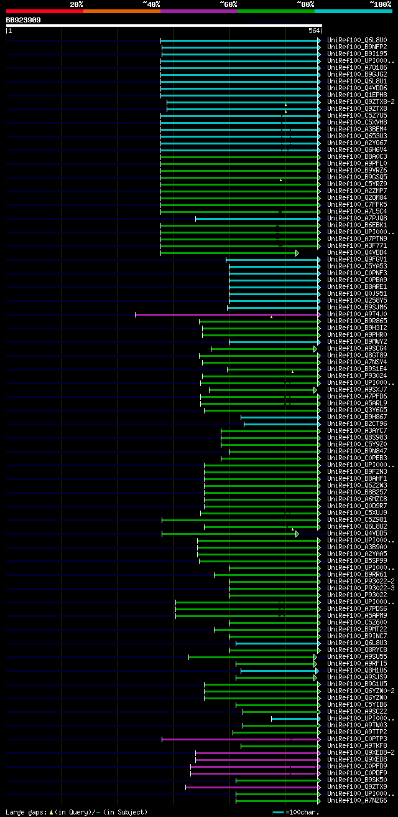The image size is (398, 817).
Task: Select the query name BB923909
Action: (x=24, y=20)
